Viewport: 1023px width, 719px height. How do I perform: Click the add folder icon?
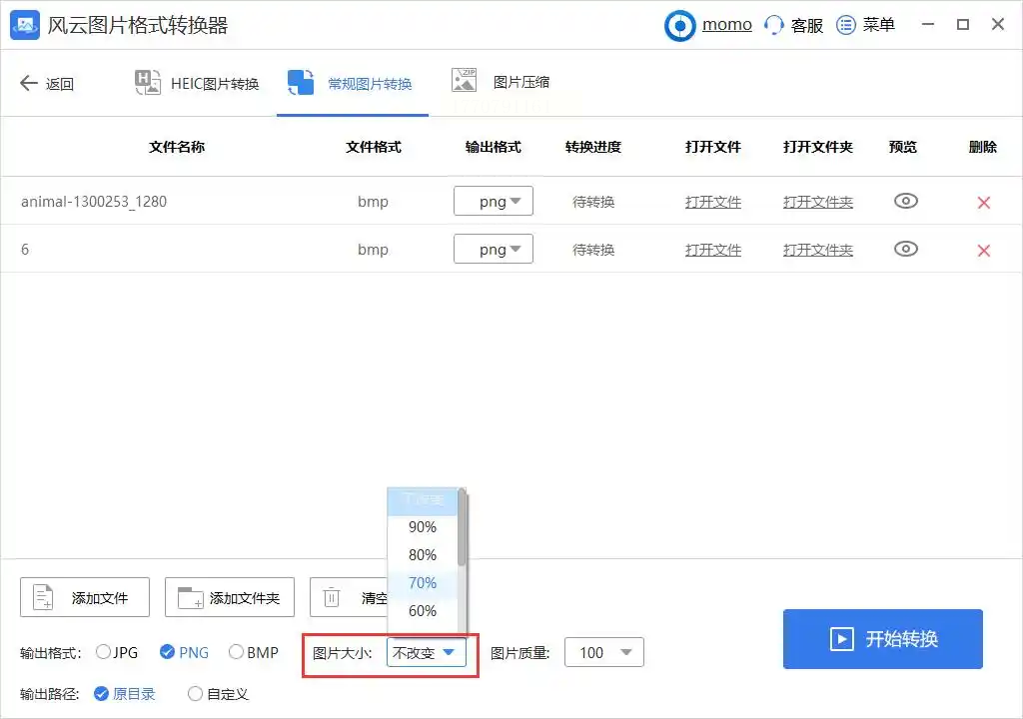point(191,597)
